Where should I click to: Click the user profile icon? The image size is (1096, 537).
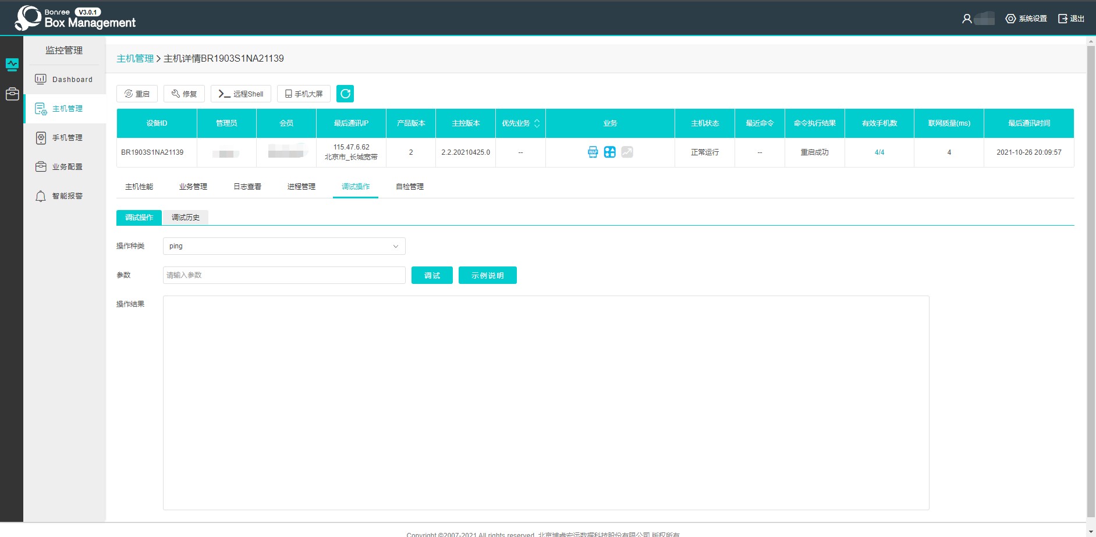[x=967, y=19]
